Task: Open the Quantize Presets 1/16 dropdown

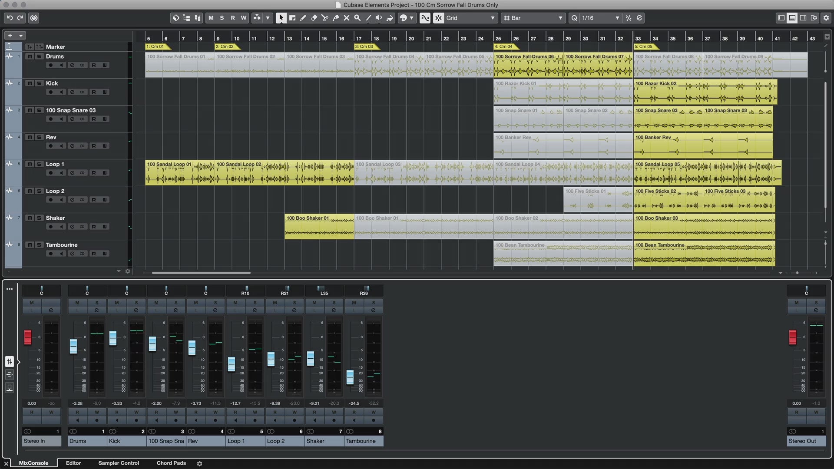Action: tap(601, 18)
